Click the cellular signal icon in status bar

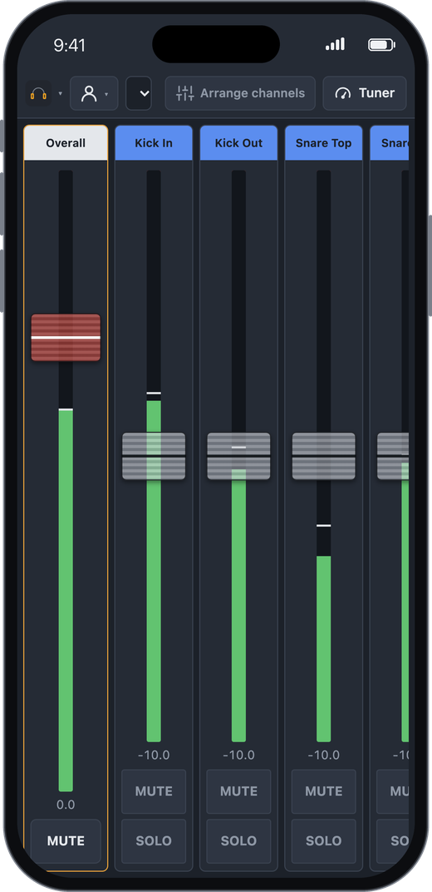point(335,44)
